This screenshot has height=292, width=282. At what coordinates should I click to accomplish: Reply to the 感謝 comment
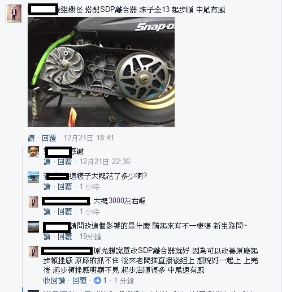coord(65,162)
